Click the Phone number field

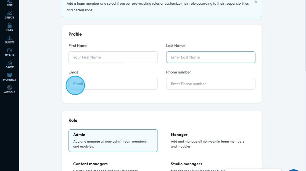coord(210,84)
